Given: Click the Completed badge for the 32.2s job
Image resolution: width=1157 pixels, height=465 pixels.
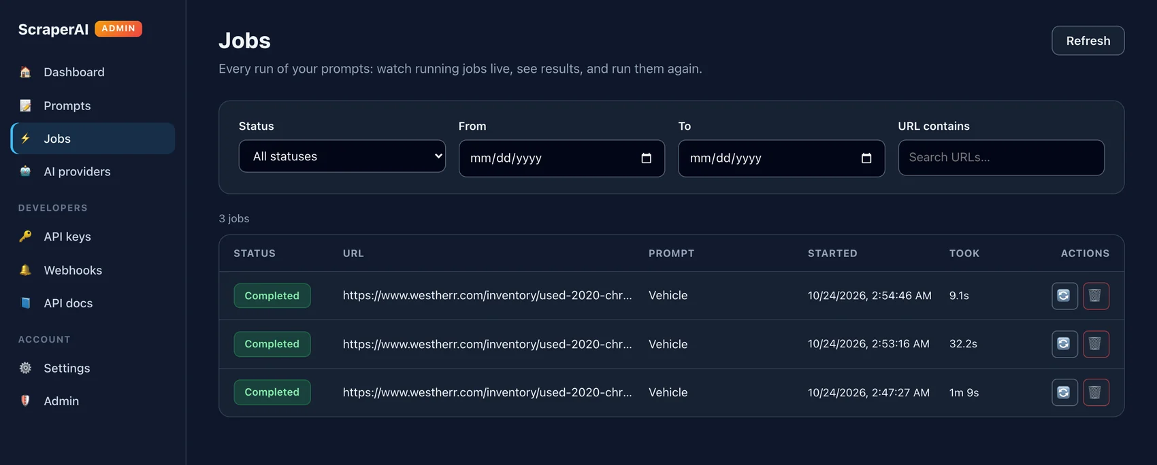Looking at the screenshot, I should click(272, 344).
